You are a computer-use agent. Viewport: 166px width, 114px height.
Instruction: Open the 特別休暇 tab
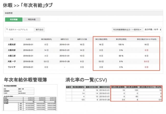32,20
